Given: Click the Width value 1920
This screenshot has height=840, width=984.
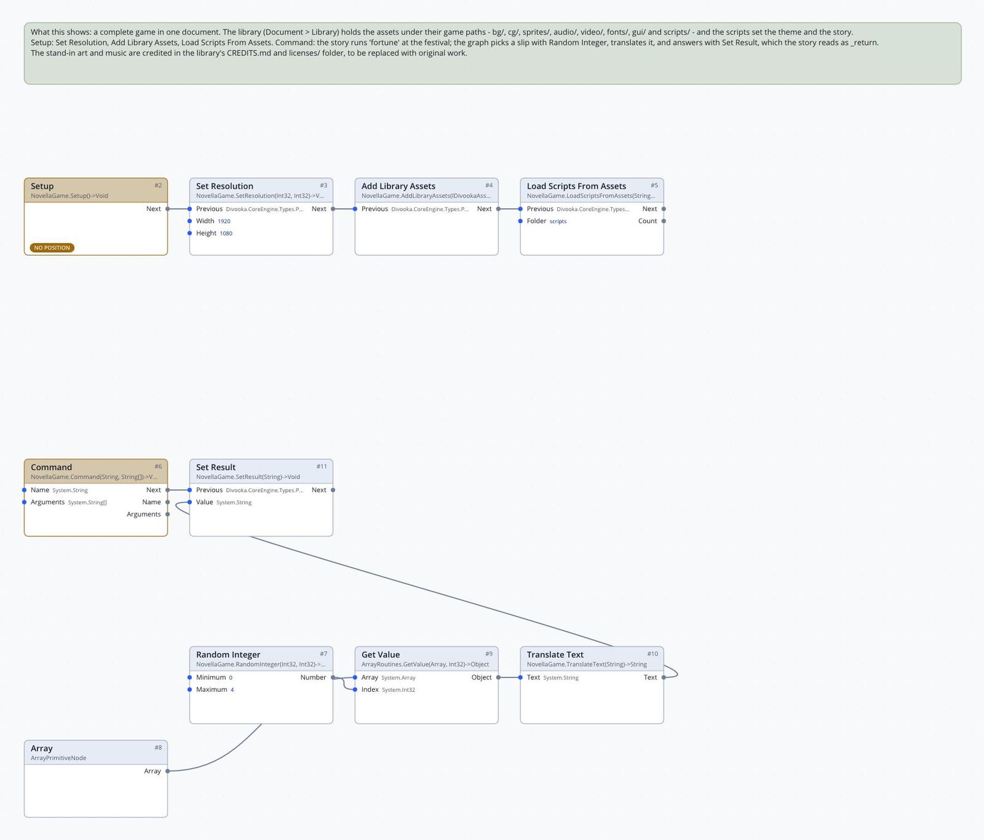Looking at the screenshot, I should click(224, 221).
